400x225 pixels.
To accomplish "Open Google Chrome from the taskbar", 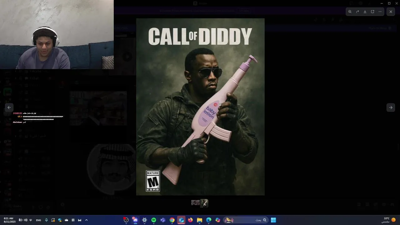I will [x=172, y=220].
